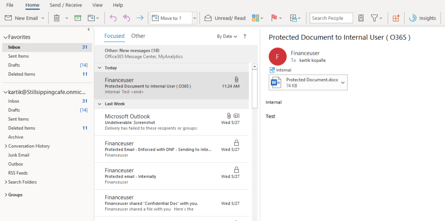The image size is (445, 221).
Task: Click the Search People field
Action: [331, 18]
